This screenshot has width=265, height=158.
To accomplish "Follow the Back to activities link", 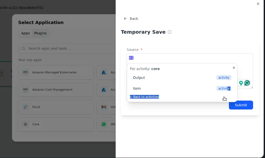I will (144, 97).
